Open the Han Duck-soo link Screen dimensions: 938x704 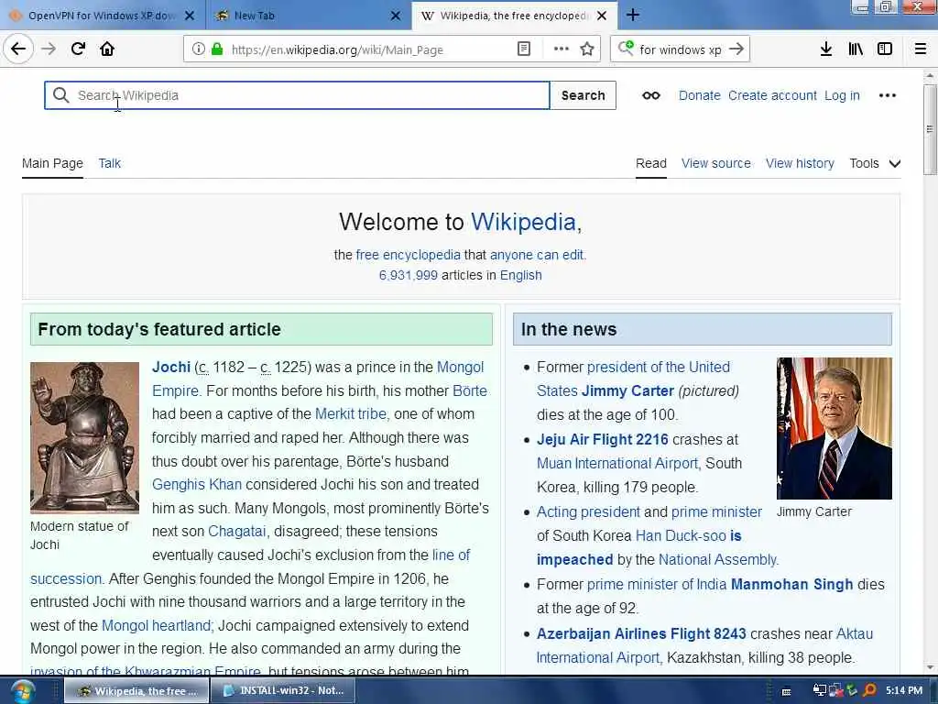tap(681, 535)
